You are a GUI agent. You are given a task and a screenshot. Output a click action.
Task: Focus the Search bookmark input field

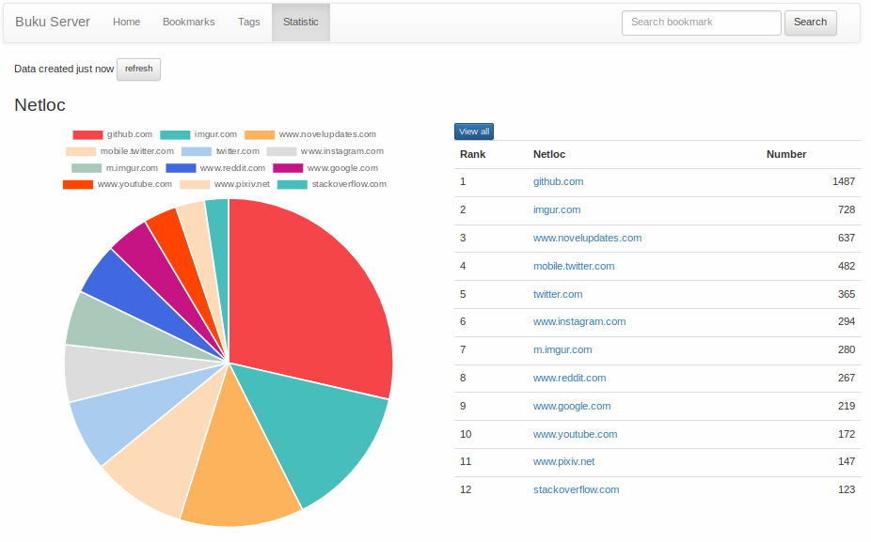pyautogui.click(x=702, y=23)
